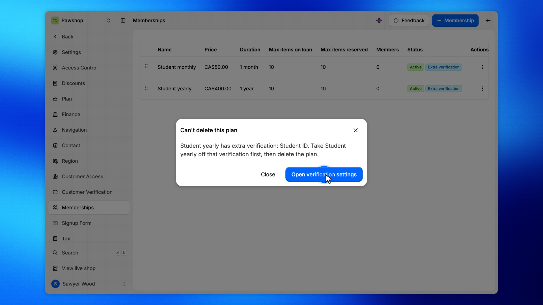Grab the drag handle for Student yearly
The width and height of the screenshot is (543, 305).
pos(146,88)
